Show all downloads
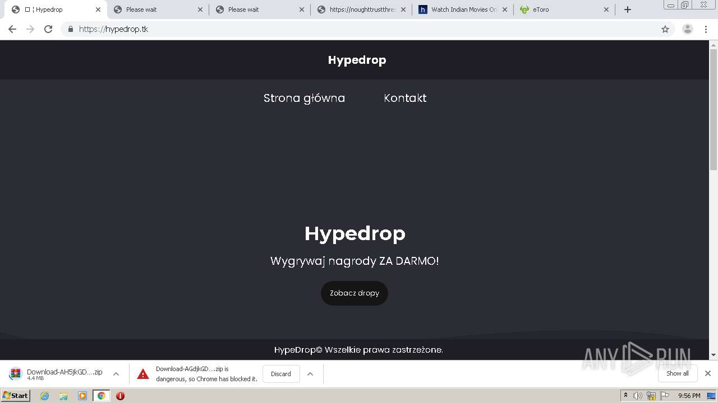Screen dimensions: 718x403 click(x=678, y=373)
